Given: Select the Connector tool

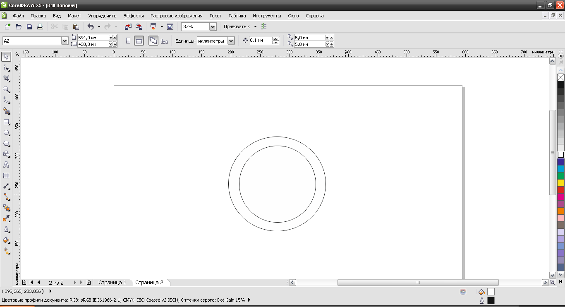Looking at the screenshot, I should tap(7, 197).
